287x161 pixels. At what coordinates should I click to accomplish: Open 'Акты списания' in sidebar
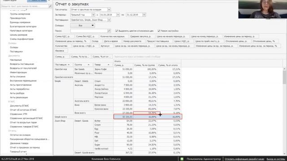click(x=17, y=76)
